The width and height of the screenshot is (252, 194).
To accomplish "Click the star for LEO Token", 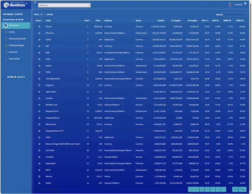I will [x=39, y=150].
